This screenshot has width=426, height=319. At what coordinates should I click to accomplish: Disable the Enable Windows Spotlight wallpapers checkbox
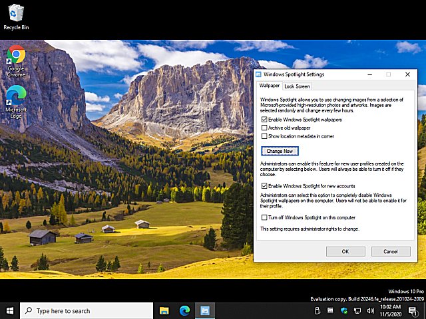click(x=264, y=120)
